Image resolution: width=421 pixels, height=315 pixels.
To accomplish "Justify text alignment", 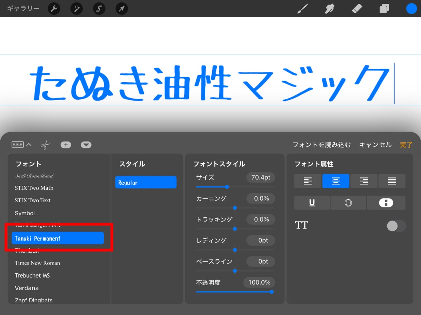I will click(392, 181).
